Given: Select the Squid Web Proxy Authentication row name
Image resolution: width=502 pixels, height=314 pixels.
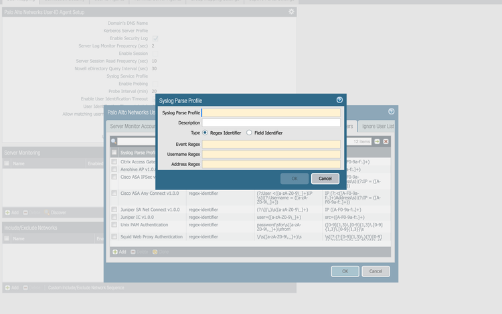Looking at the screenshot, I should (x=151, y=236).
